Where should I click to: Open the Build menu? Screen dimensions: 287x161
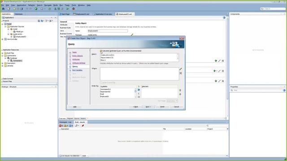pyautogui.click(x=56, y=5)
